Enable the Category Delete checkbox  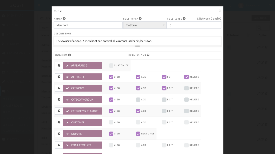coord(186,88)
